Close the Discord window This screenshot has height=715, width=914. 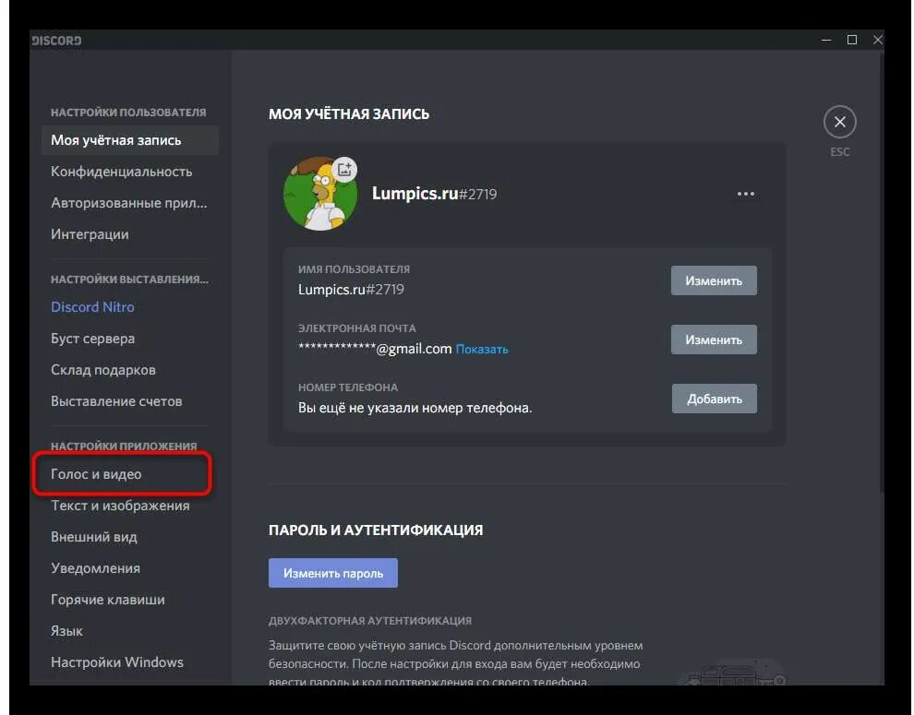pyautogui.click(x=877, y=41)
